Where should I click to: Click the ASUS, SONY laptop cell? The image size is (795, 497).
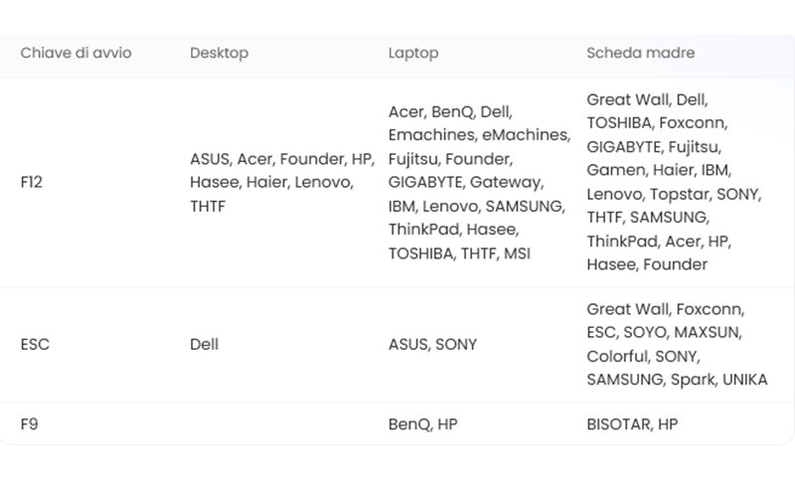coord(432,344)
